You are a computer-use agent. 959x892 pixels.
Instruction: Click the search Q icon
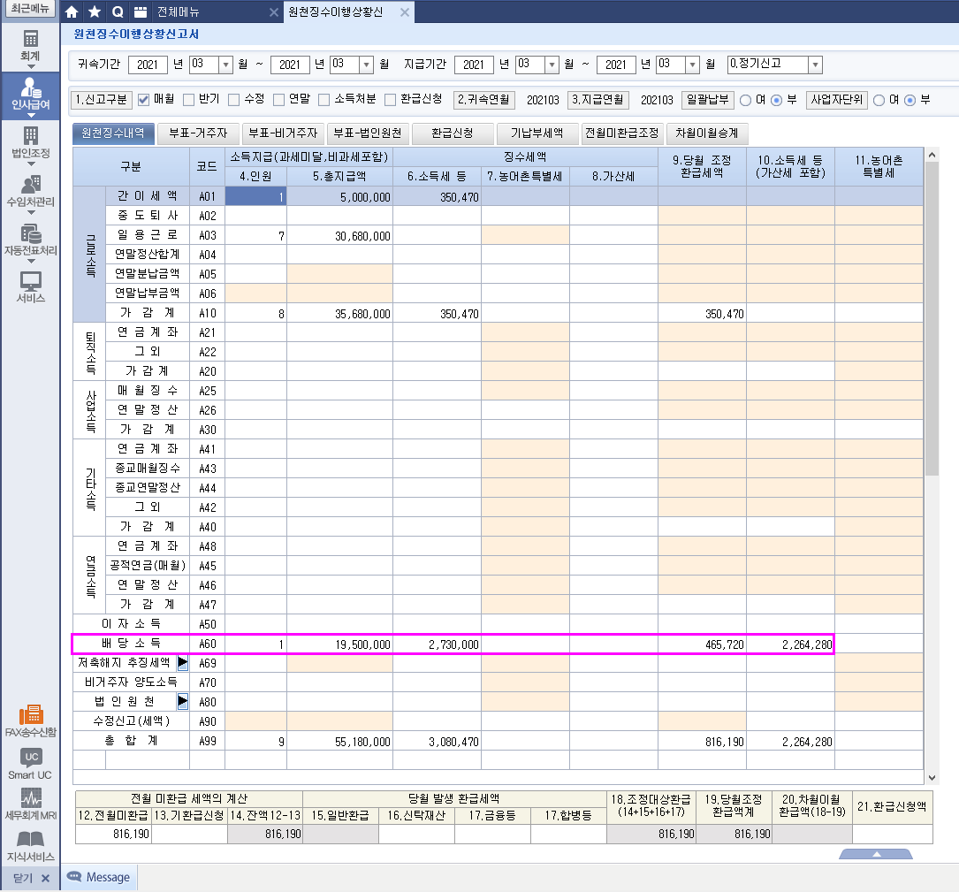pos(118,12)
